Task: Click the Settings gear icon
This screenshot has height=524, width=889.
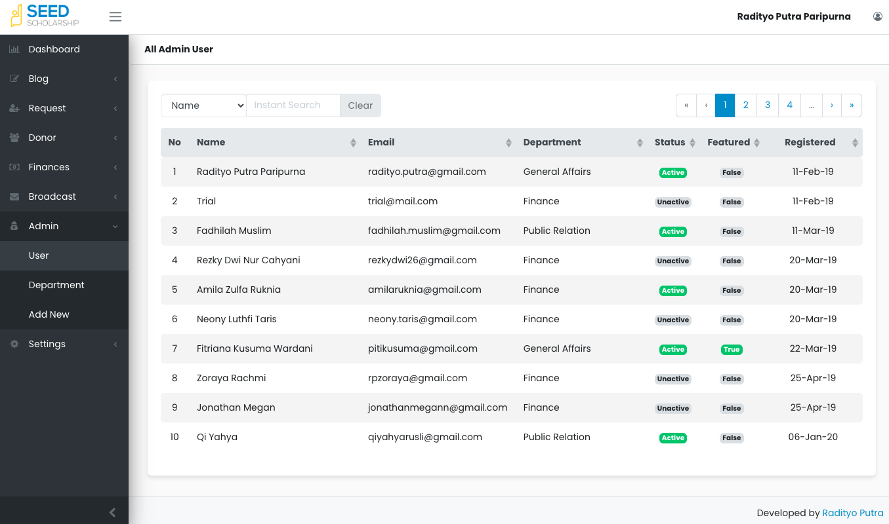Action: (x=14, y=344)
